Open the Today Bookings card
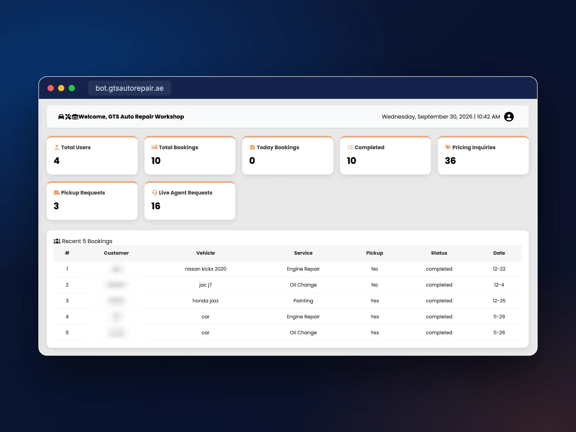Image resolution: width=576 pixels, height=432 pixels. tap(288, 155)
